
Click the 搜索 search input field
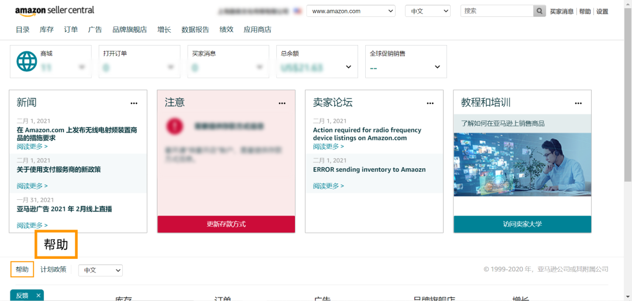[x=497, y=11]
